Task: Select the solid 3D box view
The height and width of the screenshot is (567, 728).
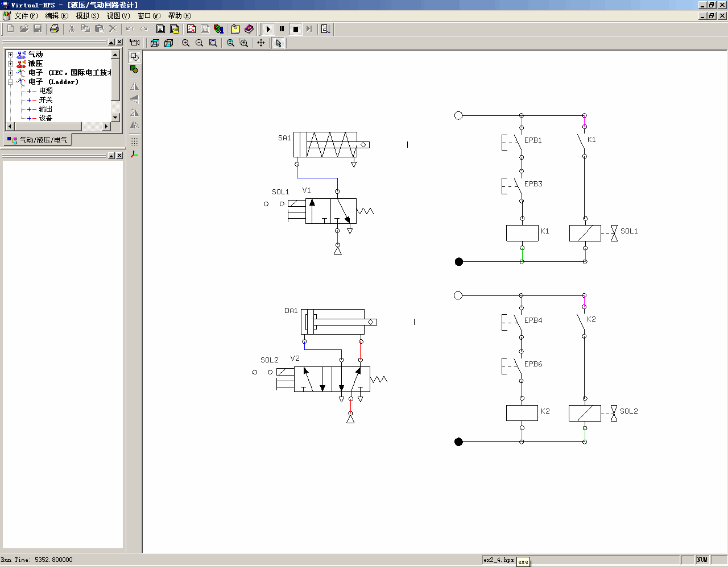Action: [x=155, y=43]
